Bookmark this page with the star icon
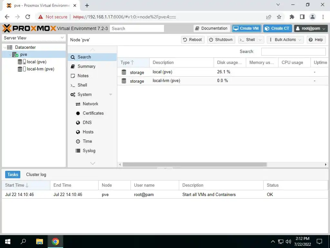The height and width of the screenshot is (248, 330). pyautogui.click(x=279, y=17)
